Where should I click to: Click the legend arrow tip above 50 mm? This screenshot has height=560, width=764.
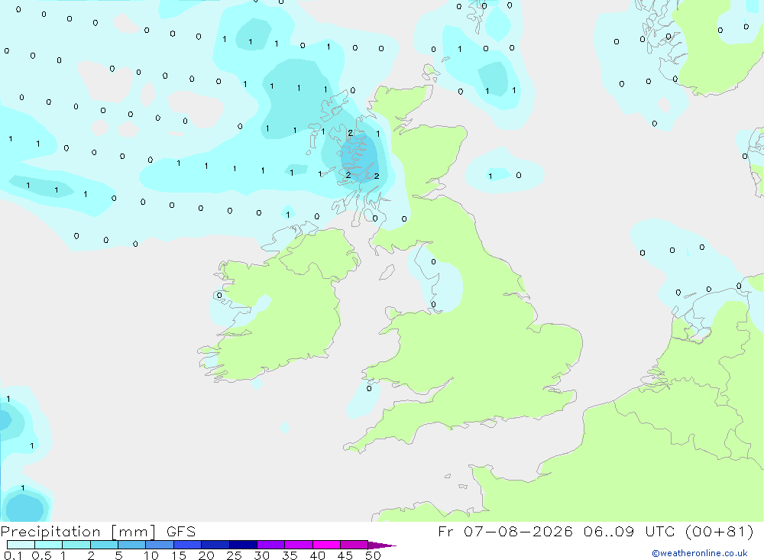coord(381,545)
